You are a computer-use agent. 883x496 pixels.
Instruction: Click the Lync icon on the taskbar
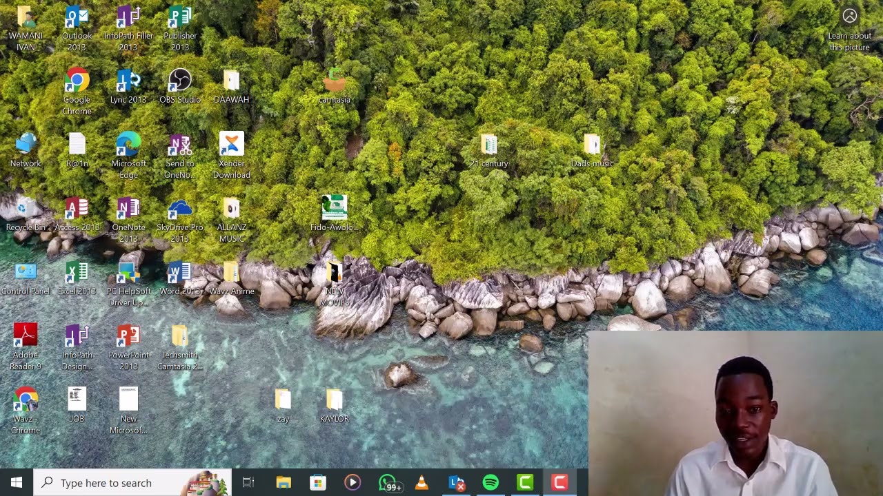point(456,483)
